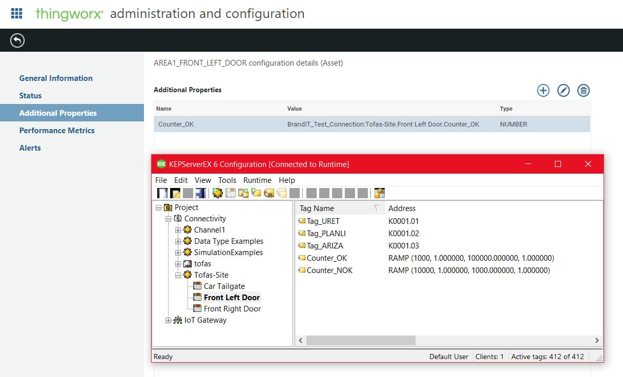Click the Save As floppy disk toolbar icon
Image resolution: width=623 pixels, height=377 pixels.
coord(200,193)
